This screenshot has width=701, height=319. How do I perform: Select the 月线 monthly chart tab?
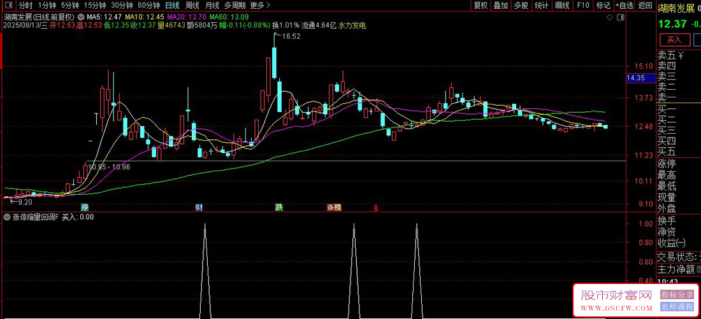point(212,5)
